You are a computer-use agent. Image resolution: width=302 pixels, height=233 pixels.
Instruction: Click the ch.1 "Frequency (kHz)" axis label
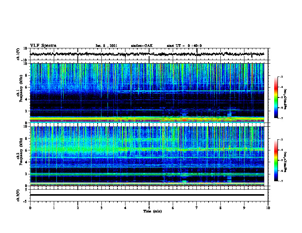click(21, 89)
